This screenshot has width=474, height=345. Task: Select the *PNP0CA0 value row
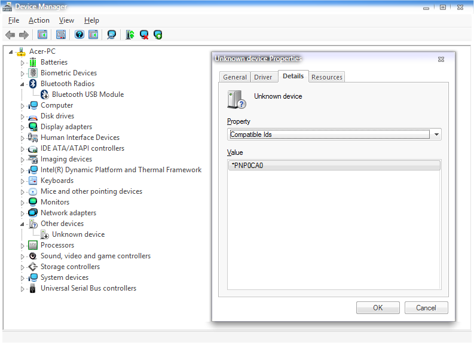pyautogui.click(x=334, y=166)
